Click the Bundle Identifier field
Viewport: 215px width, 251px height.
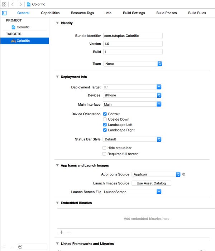tap(133, 36)
